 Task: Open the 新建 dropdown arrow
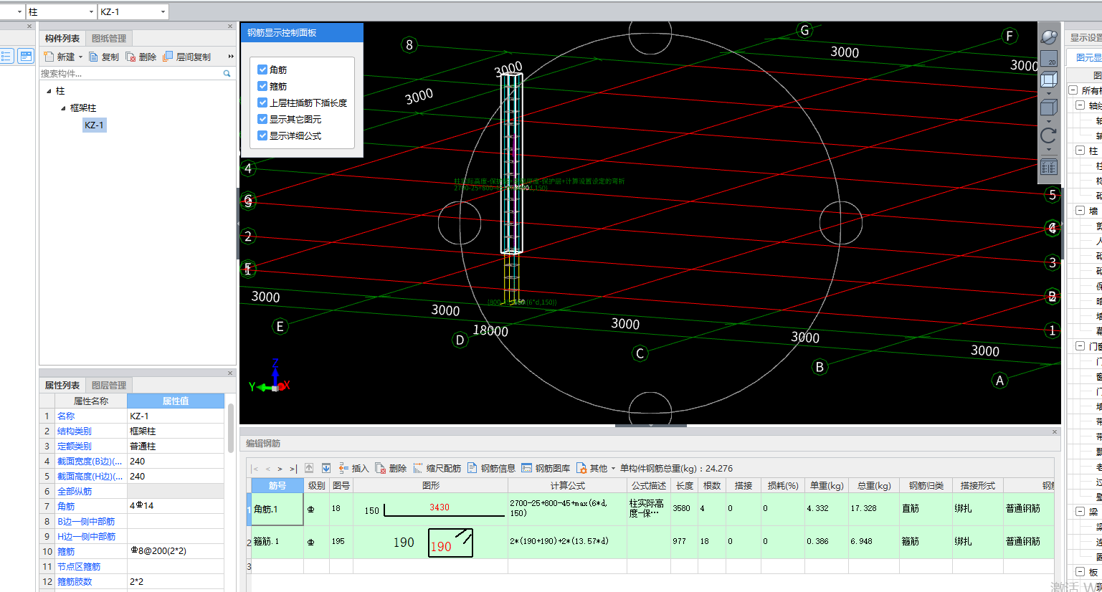80,57
